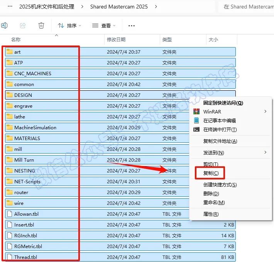
Task: Select the ATP folder icon
Action: pyautogui.click(x=9, y=63)
